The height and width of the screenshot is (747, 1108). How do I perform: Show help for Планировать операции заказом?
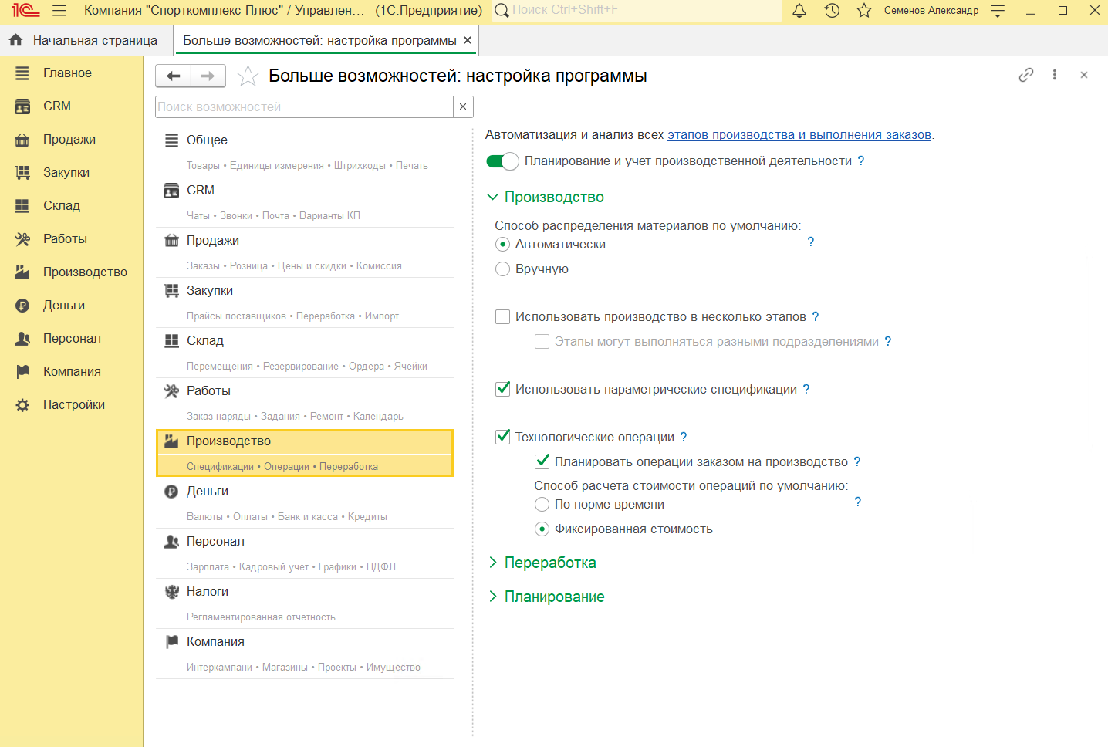857,461
